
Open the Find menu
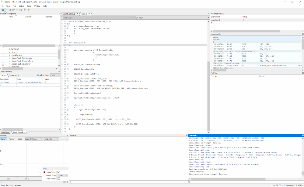tap(14, 6)
